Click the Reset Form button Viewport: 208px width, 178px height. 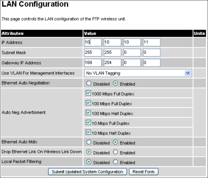point(144,172)
